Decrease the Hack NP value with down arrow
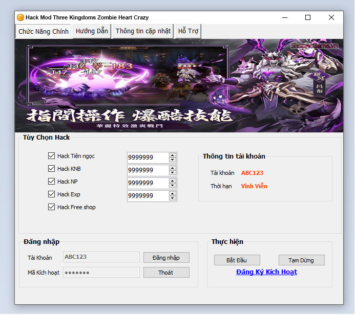Screen dimensions: 355x315 click(x=173, y=186)
